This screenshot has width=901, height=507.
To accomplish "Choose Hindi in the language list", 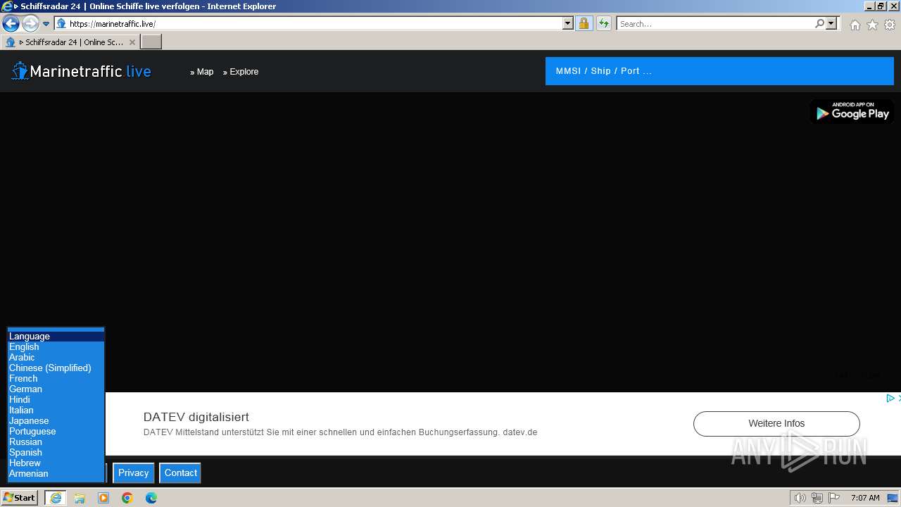I will (56, 400).
